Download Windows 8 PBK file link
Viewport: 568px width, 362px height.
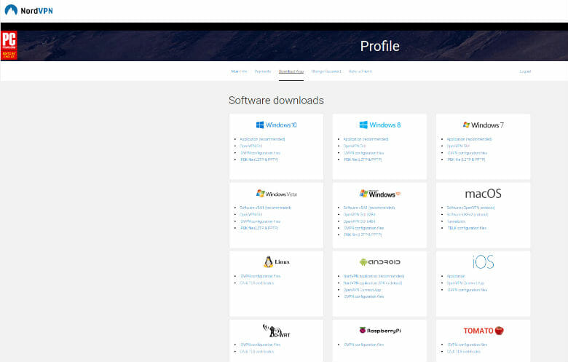point(362,160)
